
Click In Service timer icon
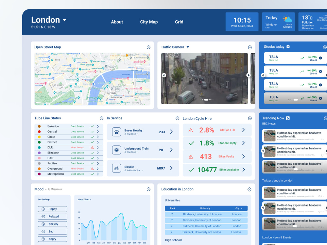tap(177, 118)
